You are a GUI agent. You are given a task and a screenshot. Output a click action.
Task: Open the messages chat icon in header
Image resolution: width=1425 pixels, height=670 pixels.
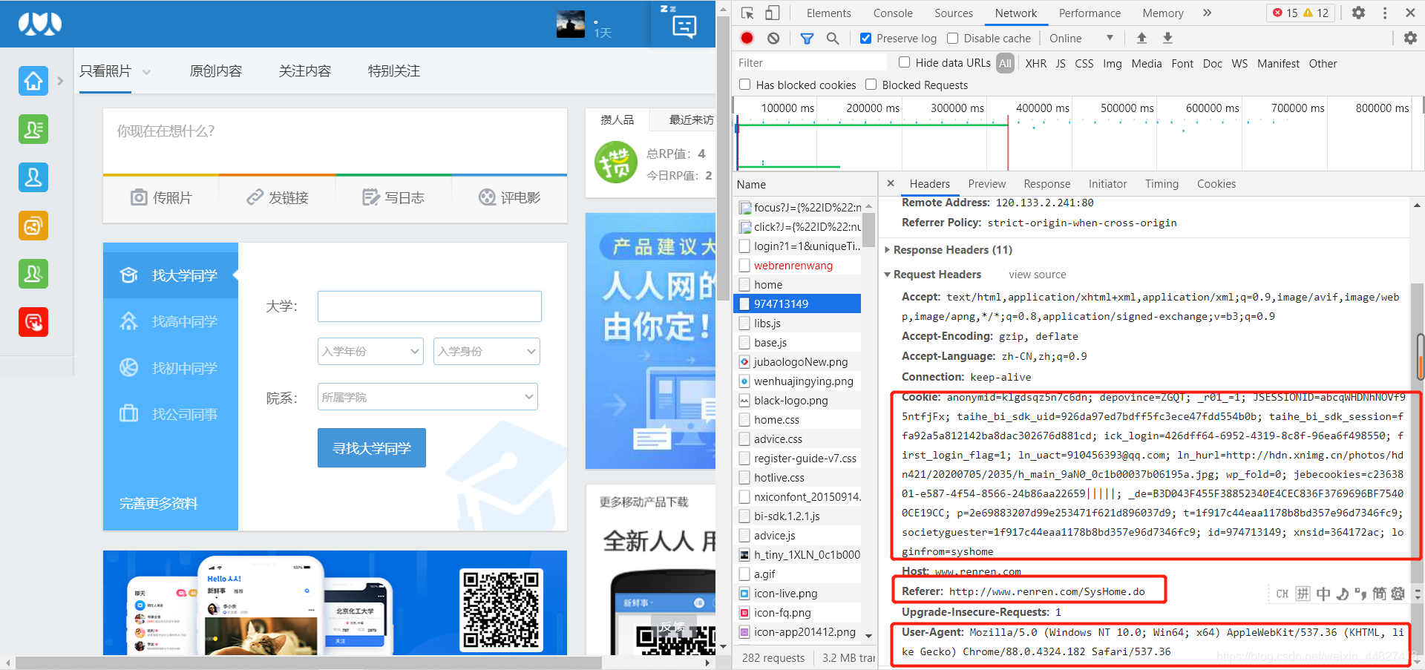(x=684, y=27)
